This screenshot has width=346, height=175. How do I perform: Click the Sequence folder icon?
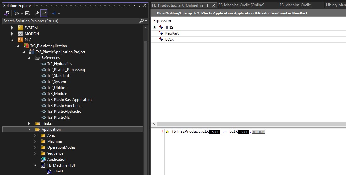(43, 153)
